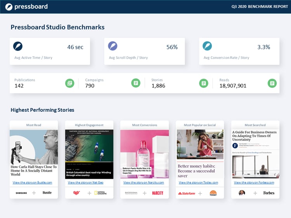This screenshot has width=291, height=218.
Task: Click the National Geographic logo
Action: [100, 193]
